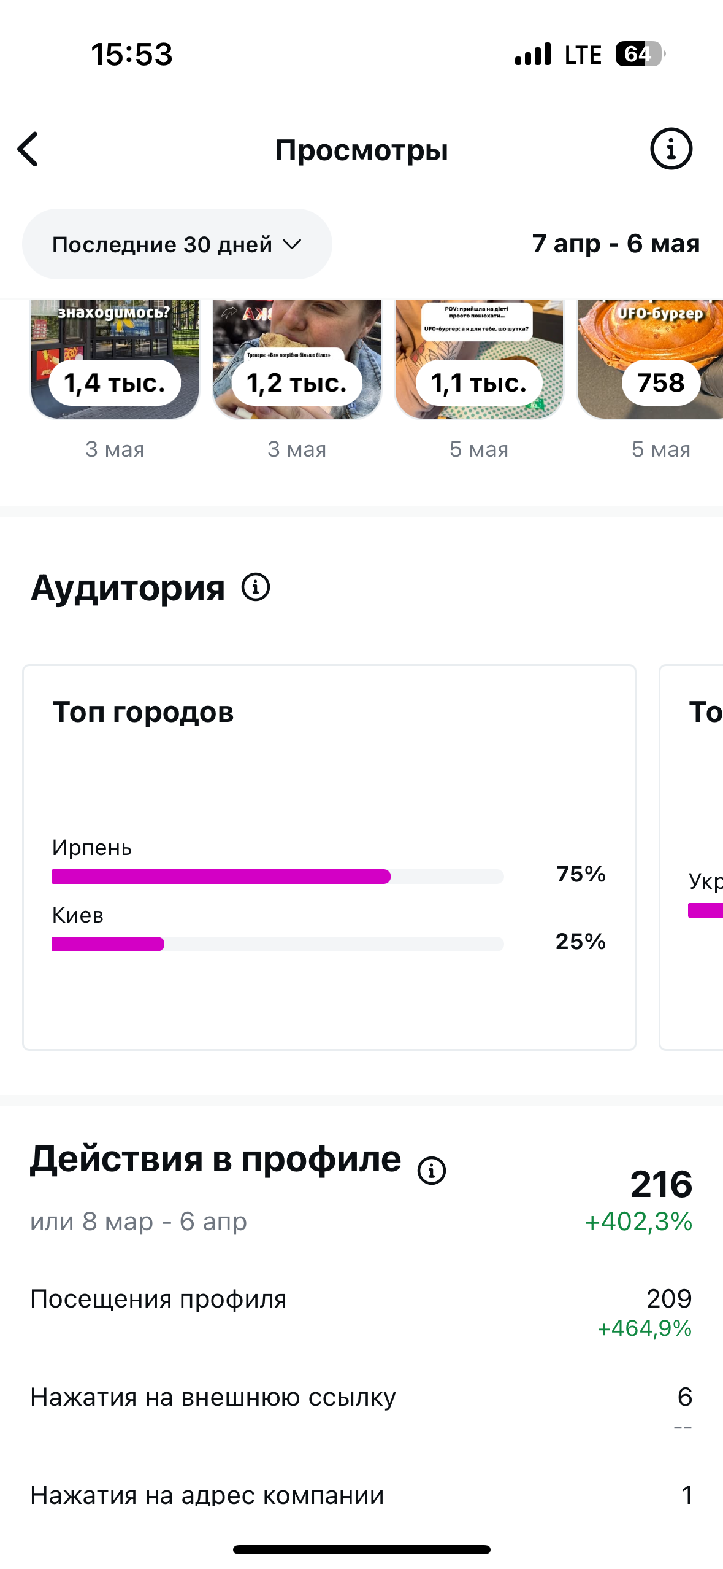The image size is (723, 1569).
Task: Open the post thumbnail with 1,2 тыс. views
Action: point(297,360)
